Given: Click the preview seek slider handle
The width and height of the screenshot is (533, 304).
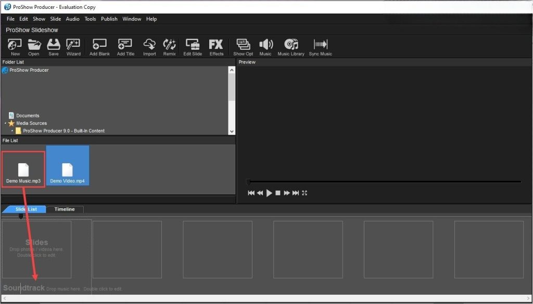Looking at the screenshot, I should click(x=249, y=182).
